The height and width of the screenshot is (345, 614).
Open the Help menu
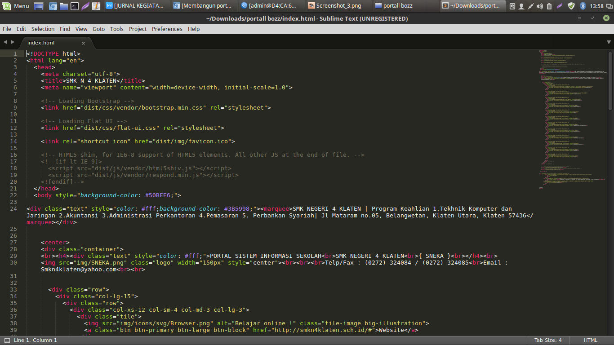(194, 29)
